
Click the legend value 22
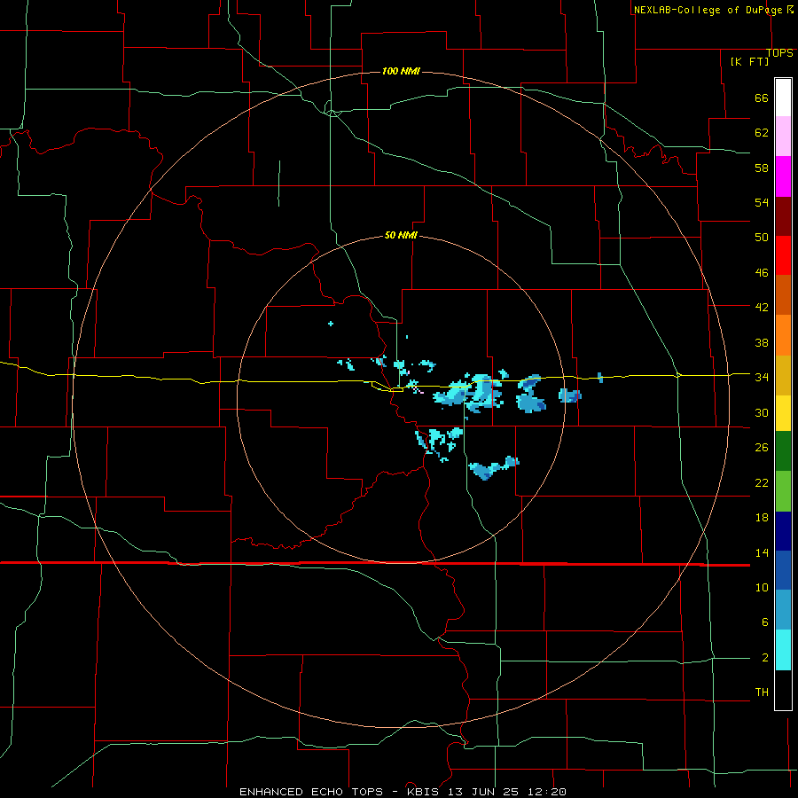tap(762, 482)
